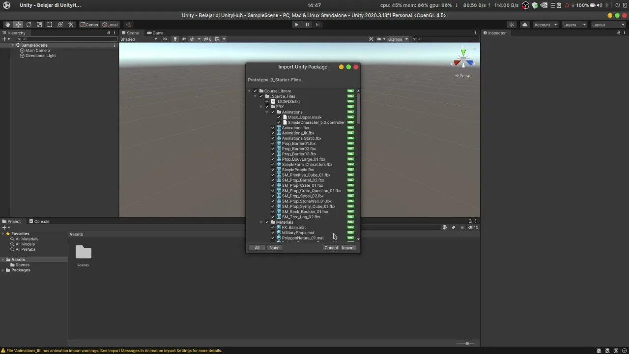The width and height of the screenshot is (629, 354).
Task: Select the Rect tool in toolbar
Action: pyautogui.click(x=50, y=25)
